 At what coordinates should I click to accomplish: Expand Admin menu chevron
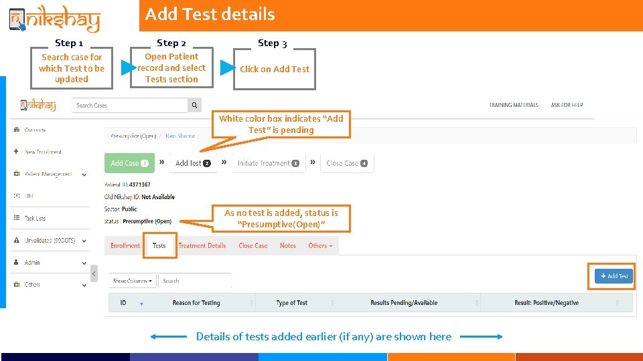(x=84, y=263)
